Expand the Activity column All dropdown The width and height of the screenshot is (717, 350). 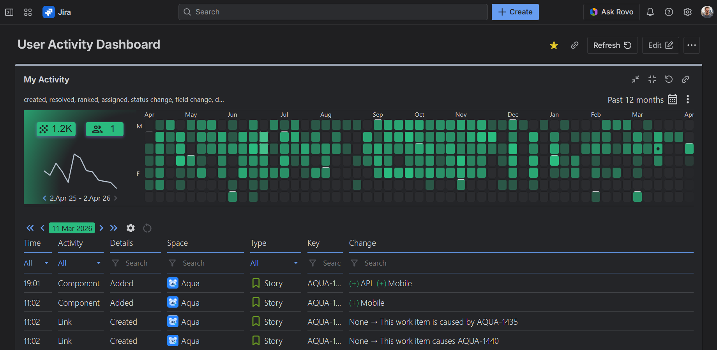point(79,263)
